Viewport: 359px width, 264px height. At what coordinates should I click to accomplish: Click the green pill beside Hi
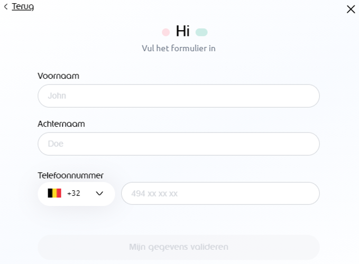pyautogui.click(x=201, y=32)
